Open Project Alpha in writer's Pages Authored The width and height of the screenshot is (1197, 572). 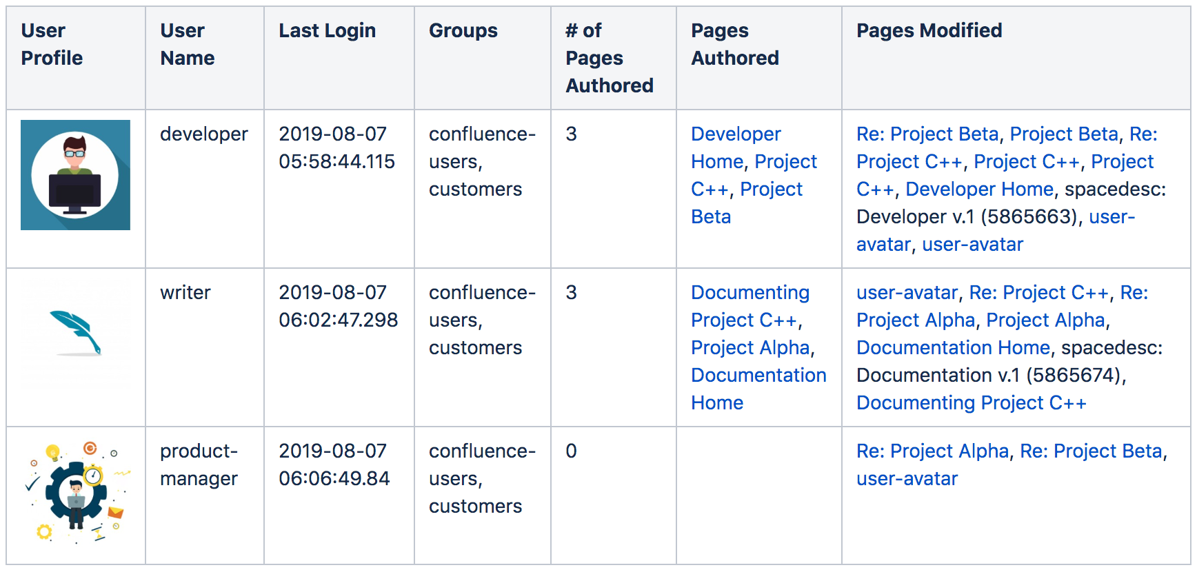750,347
